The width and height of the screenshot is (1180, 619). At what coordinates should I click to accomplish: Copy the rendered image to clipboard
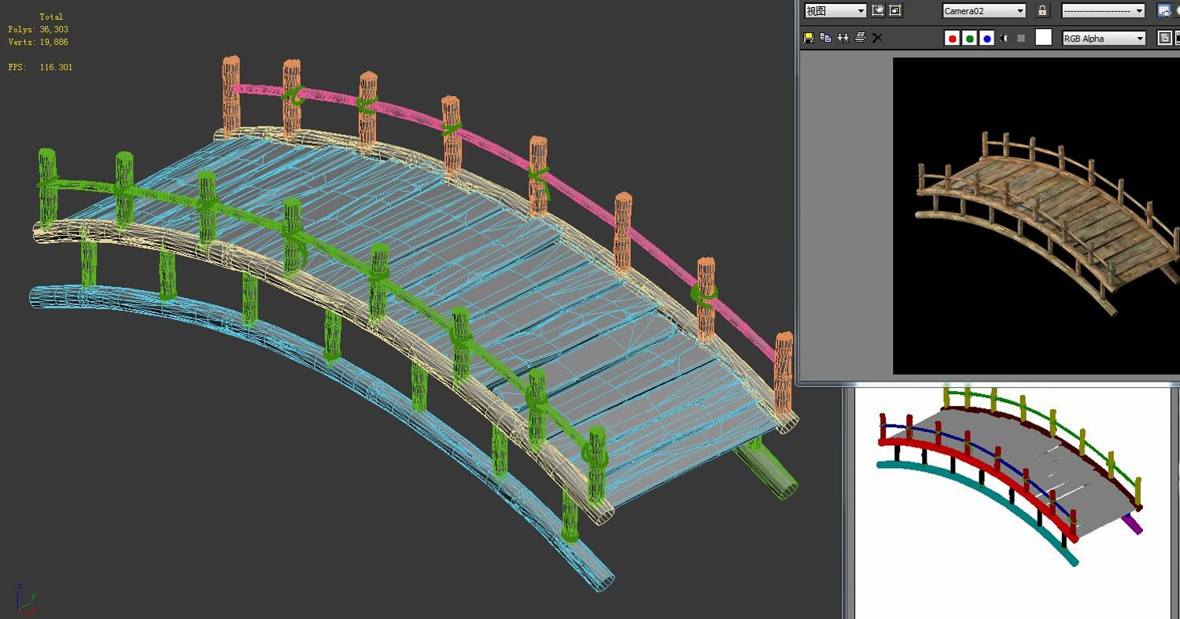(825, 37)
